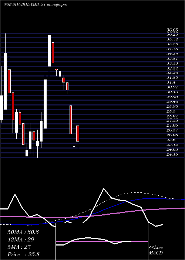Click the 33.81 price axis label

click(x=172, y=59)
